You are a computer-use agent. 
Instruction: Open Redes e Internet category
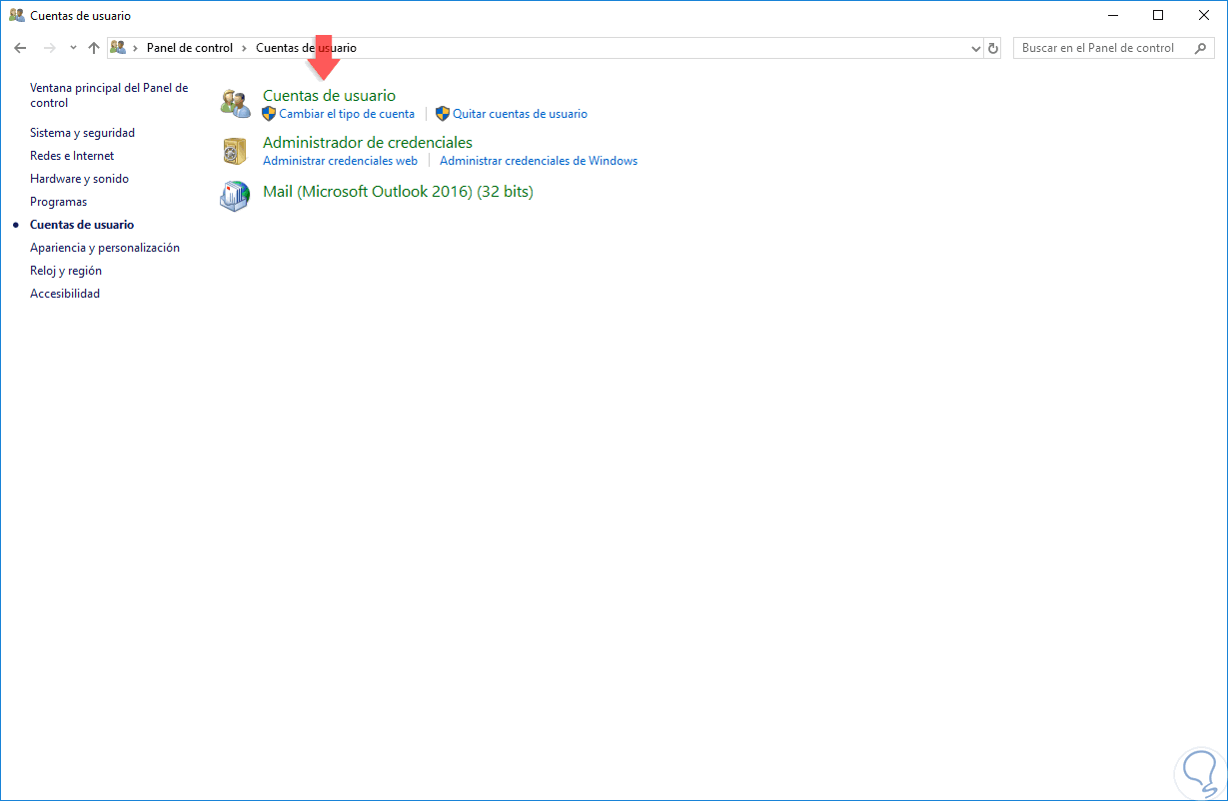72,156
